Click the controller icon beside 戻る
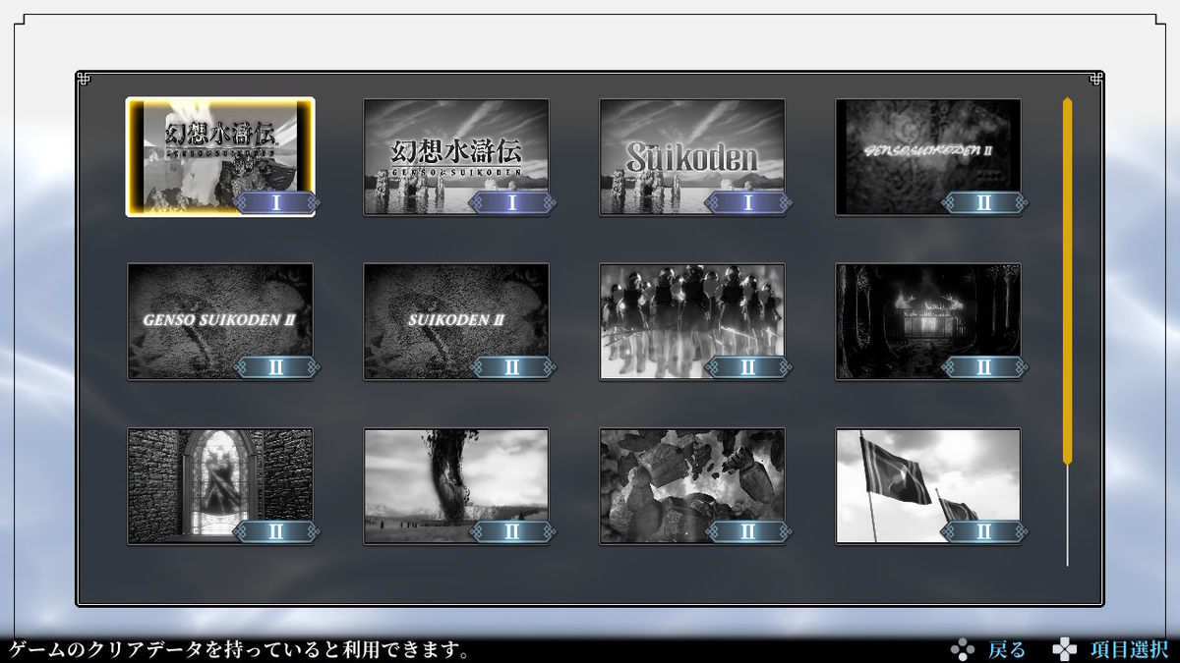This screenshot has width=1180, height=663. point(963,649)
